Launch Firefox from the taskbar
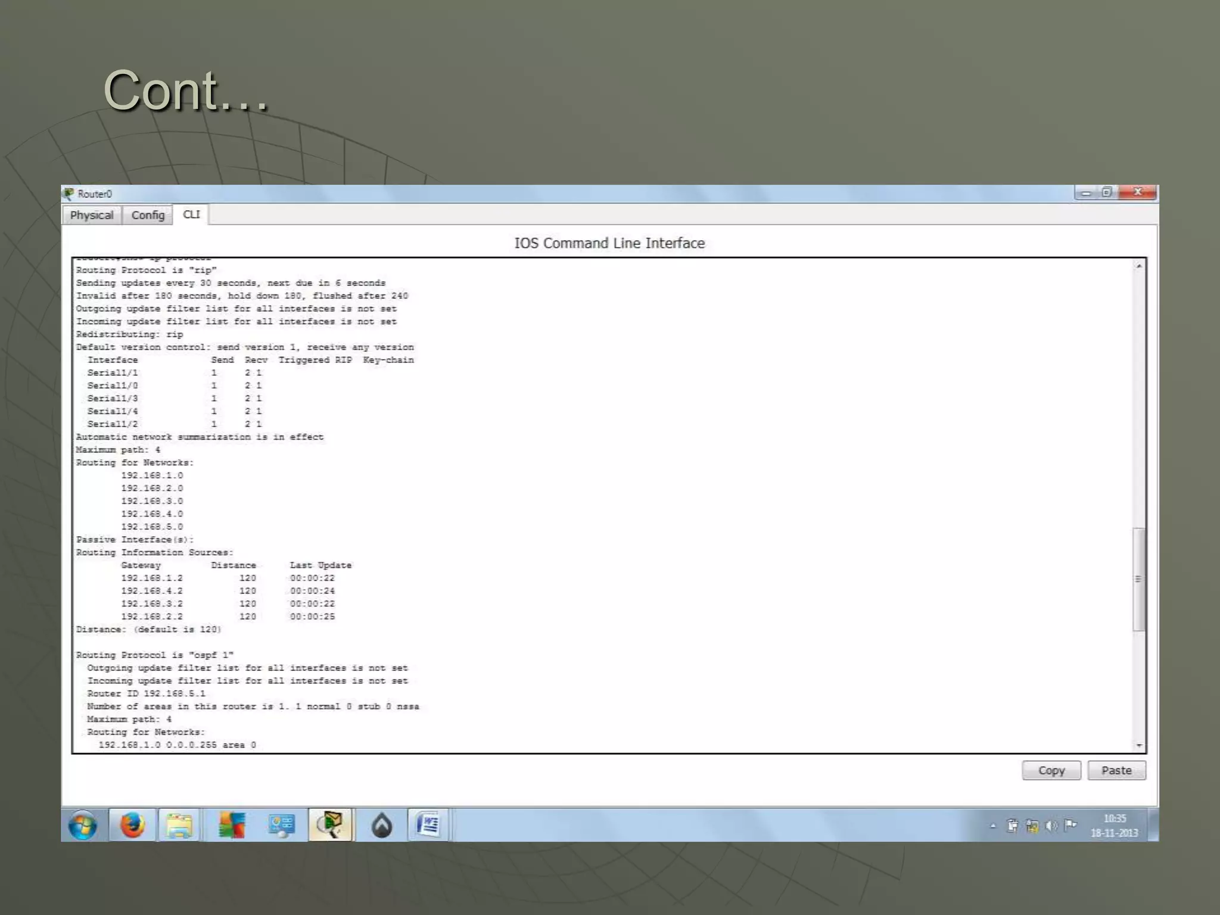 (132, 826)
